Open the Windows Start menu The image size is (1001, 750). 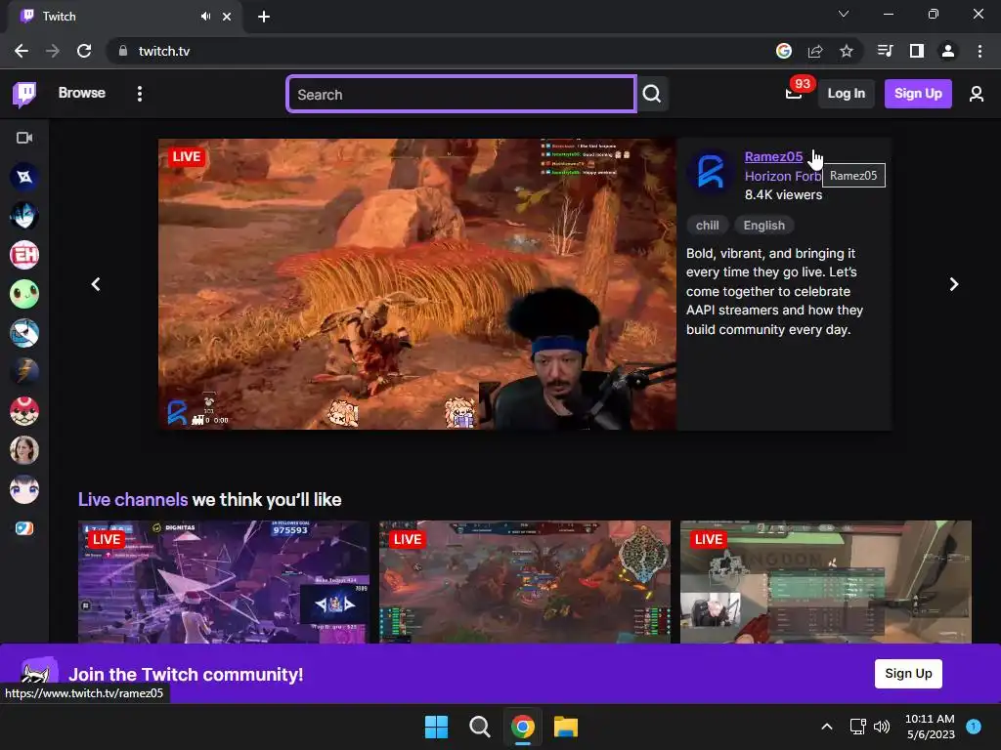point(437,727)
